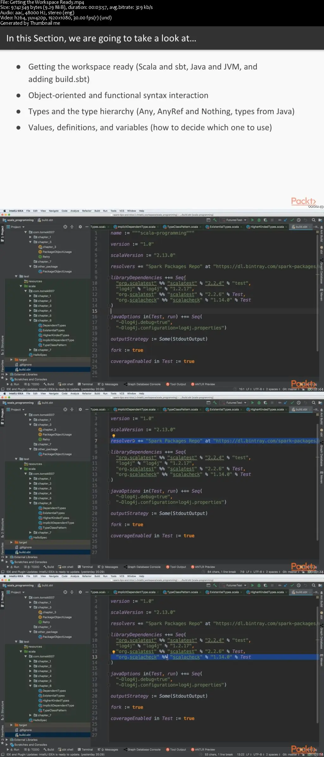Open the 6: TODO tool window in the middle frame
324x757 pixels.
coord(32,567)
